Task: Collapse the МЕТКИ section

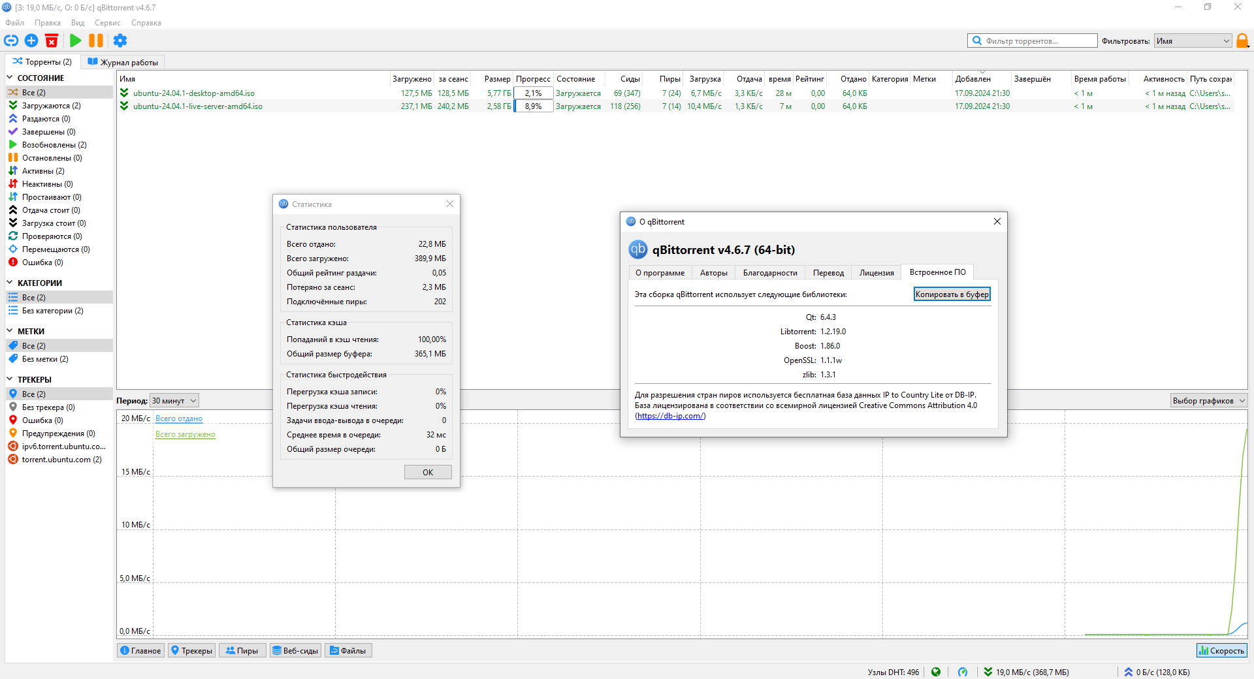Action: pyautogui.click(x=10, y=331)
